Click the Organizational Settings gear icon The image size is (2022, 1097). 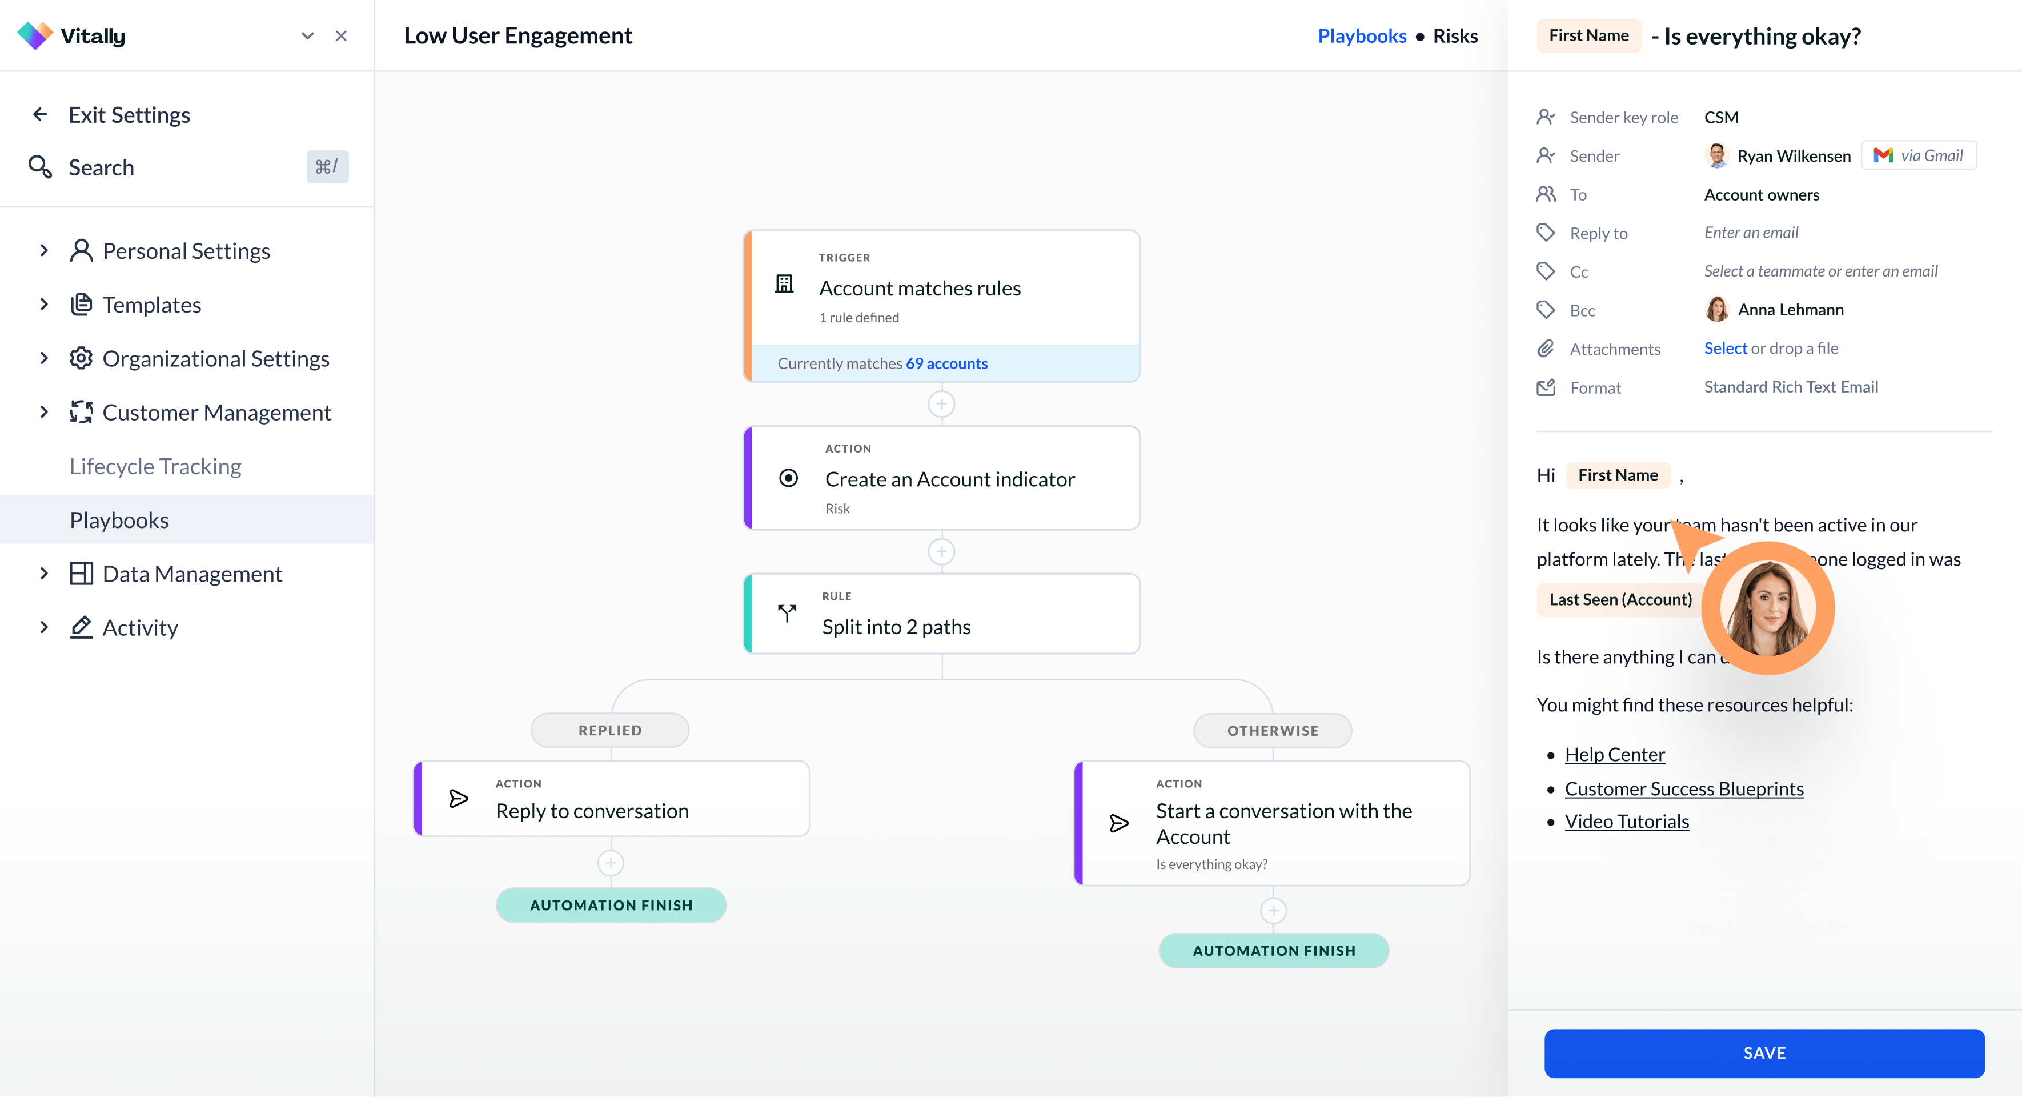[x=81, y=358]
